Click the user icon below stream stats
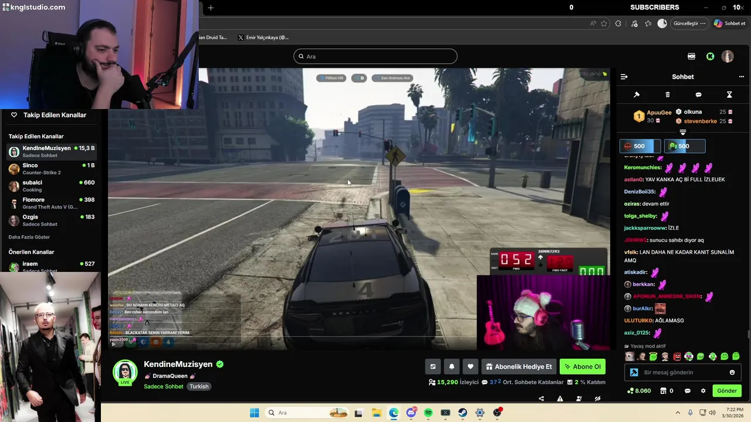751x422 pixels. coord(579,399)
